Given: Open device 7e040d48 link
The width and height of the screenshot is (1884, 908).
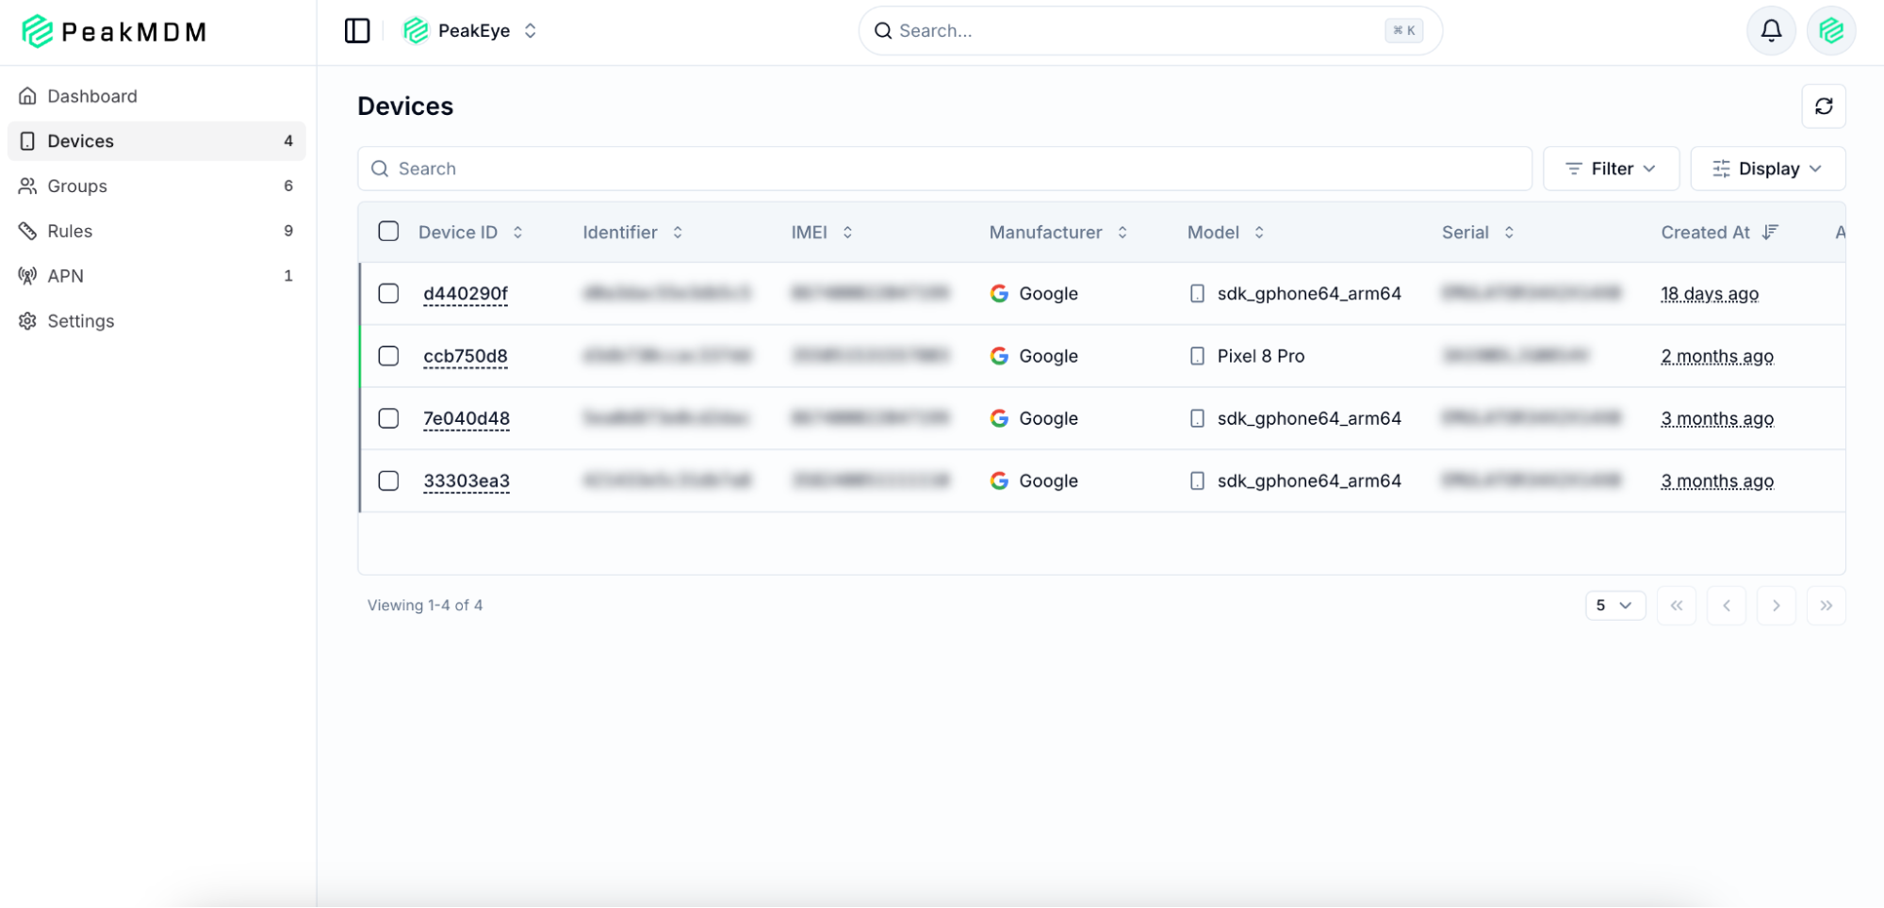Looking at the screenshot, I should coord(467,418).
